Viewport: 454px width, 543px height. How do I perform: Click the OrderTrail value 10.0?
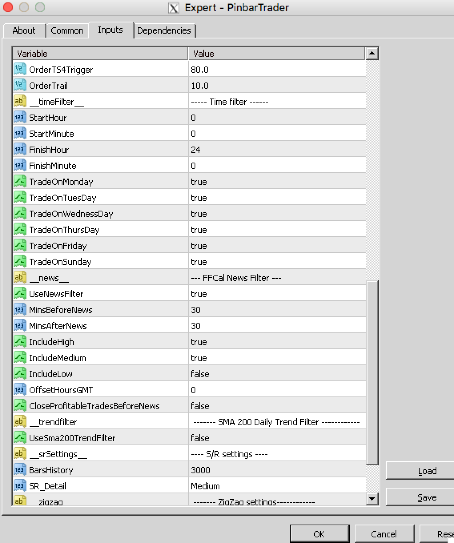(200, 86)
